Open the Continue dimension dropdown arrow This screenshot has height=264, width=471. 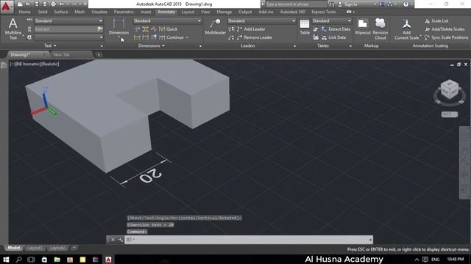[187, 37]
